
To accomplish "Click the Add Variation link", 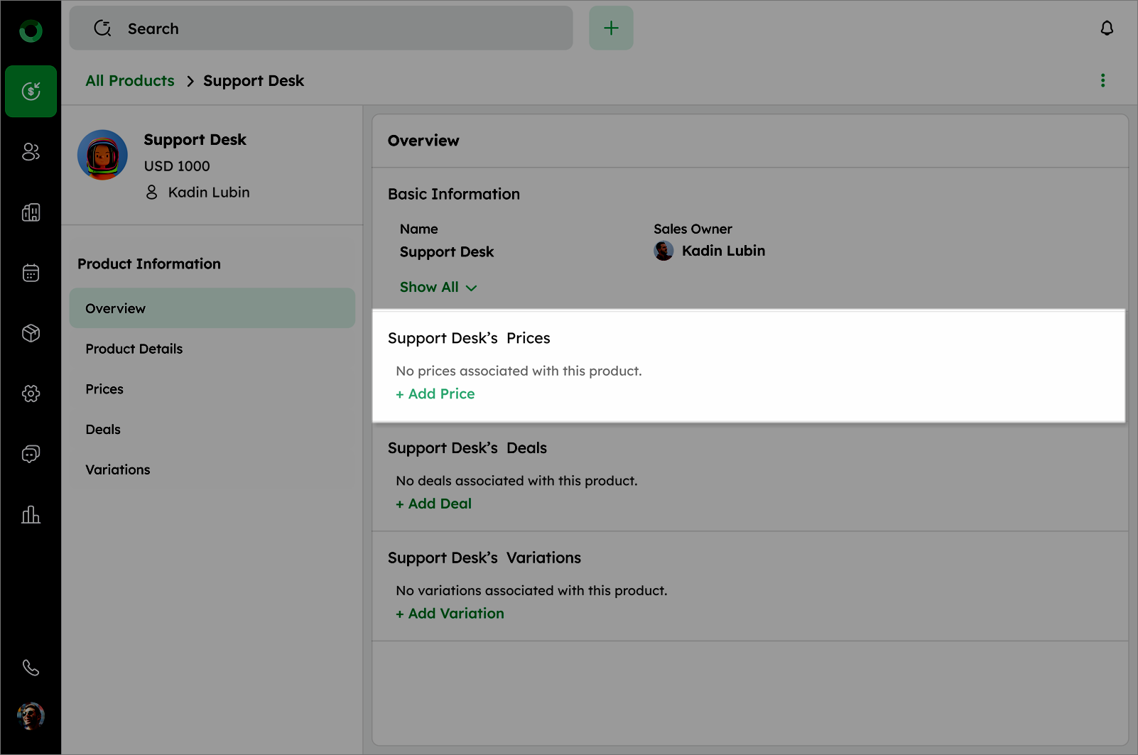I will [x=450, y=614].
